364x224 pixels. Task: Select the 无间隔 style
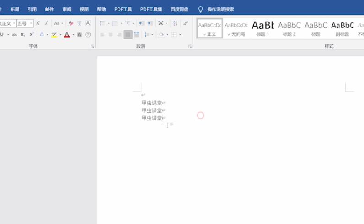[236, 28]
